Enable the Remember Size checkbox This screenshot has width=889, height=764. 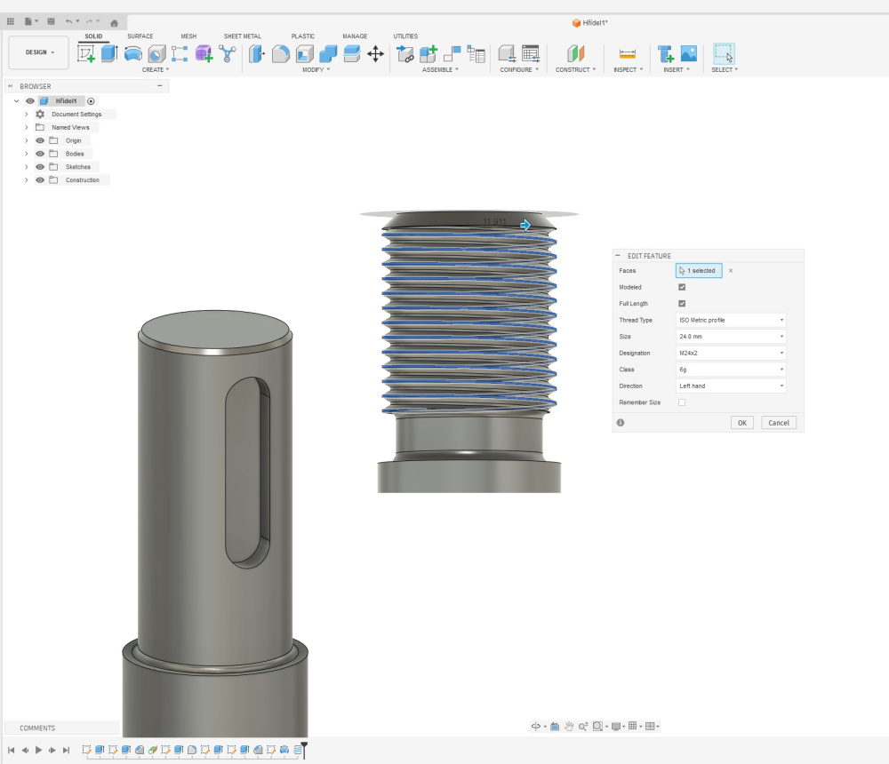point(682,402)
